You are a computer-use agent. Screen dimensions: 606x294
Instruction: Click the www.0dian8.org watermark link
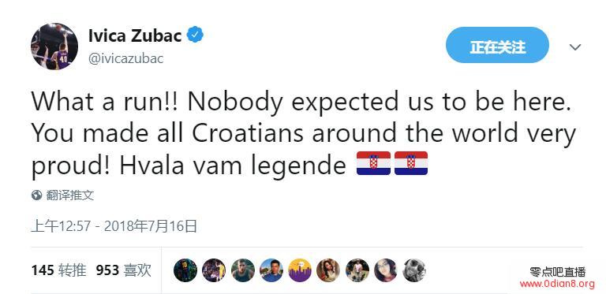(x=557, y=285)
